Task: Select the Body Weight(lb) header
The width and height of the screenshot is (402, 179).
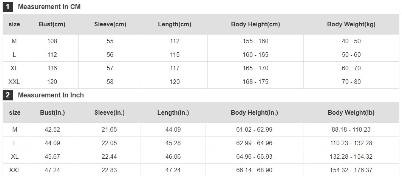Action: pos(351,113)
